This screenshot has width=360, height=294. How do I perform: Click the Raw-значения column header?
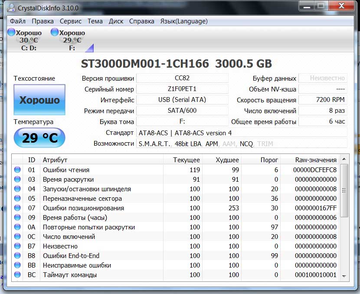(x=315, y=160)
